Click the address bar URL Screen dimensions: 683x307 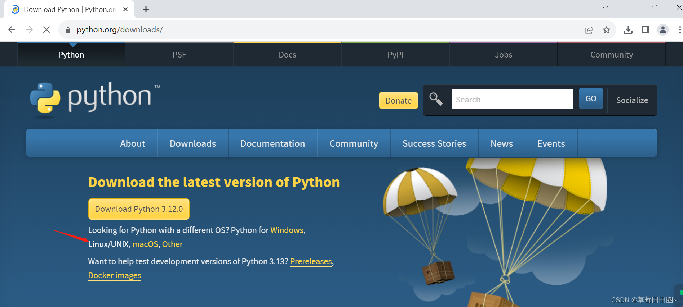pos(120,30)
